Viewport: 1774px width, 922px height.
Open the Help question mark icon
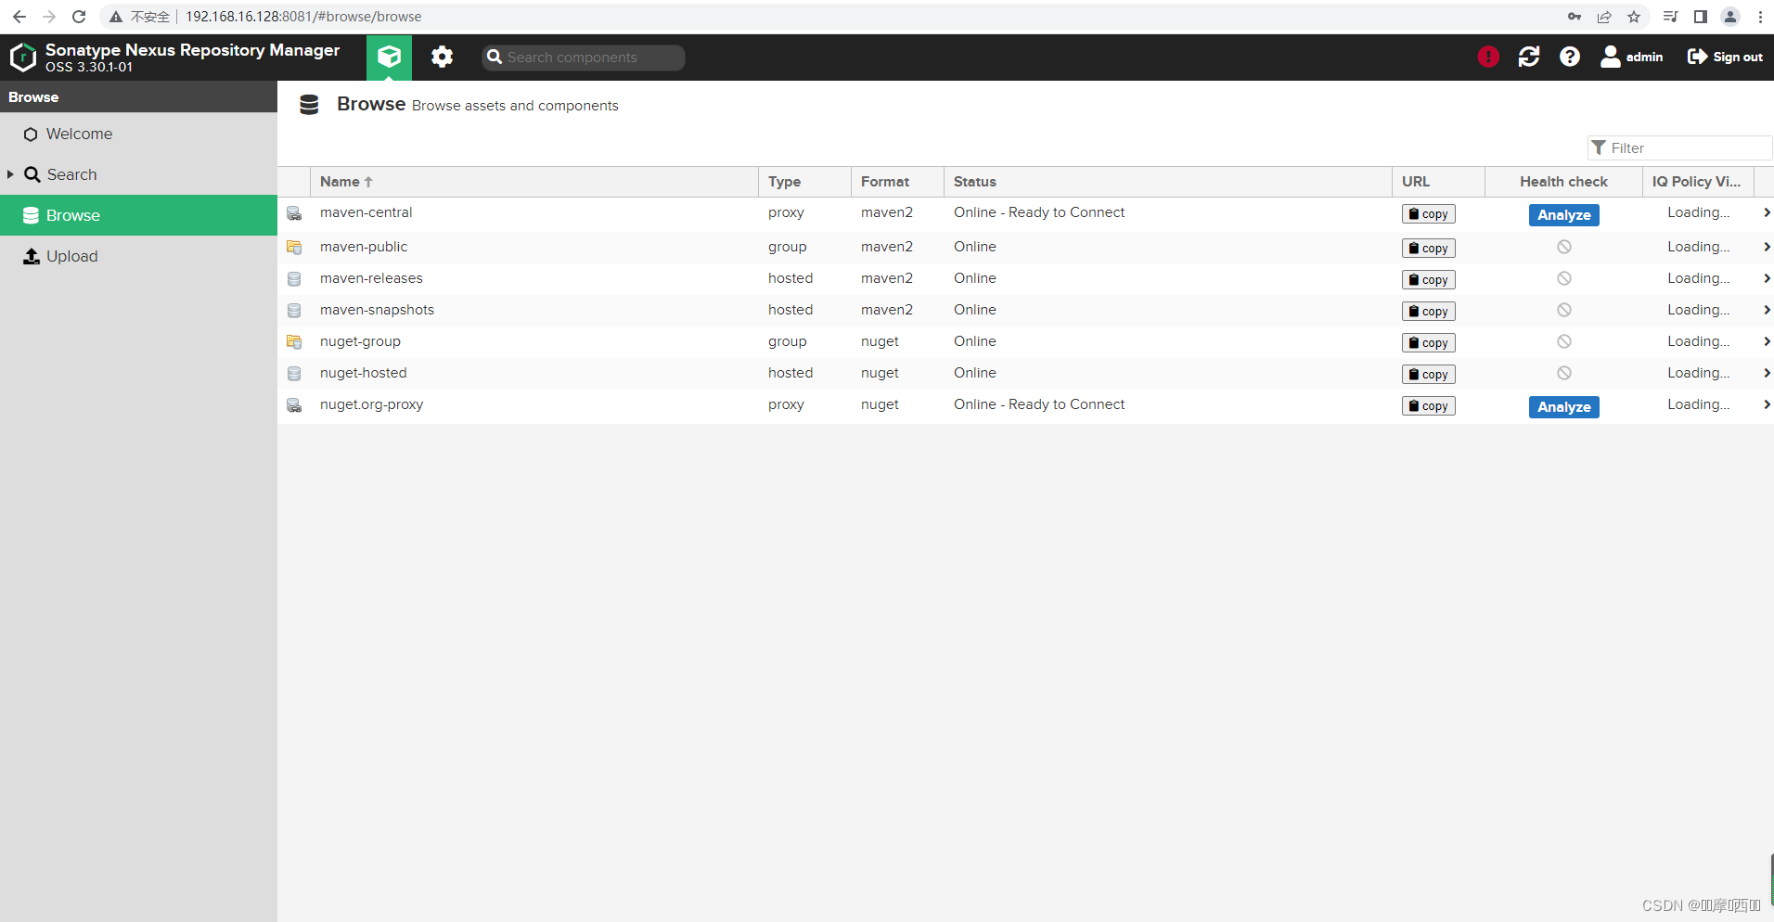[x=1570, y=57]
